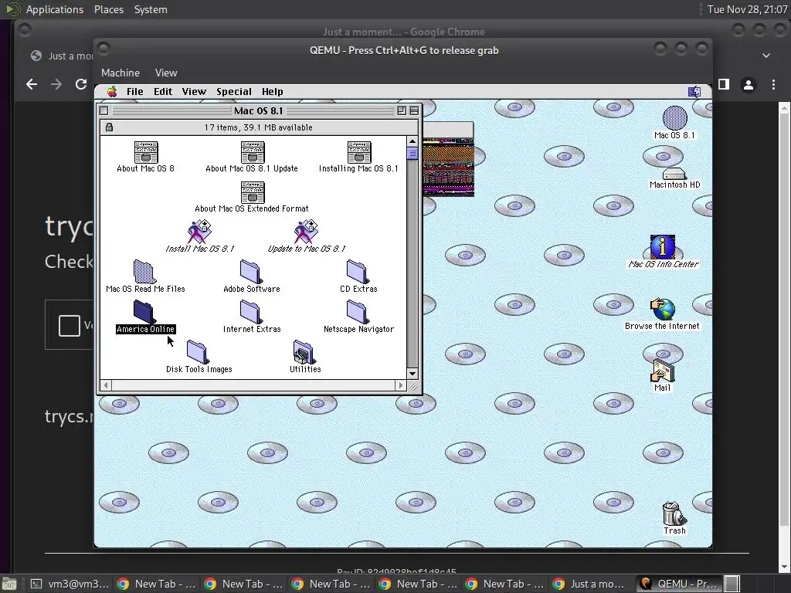
Task: Open the Special menu
Action: click(234, 91)
